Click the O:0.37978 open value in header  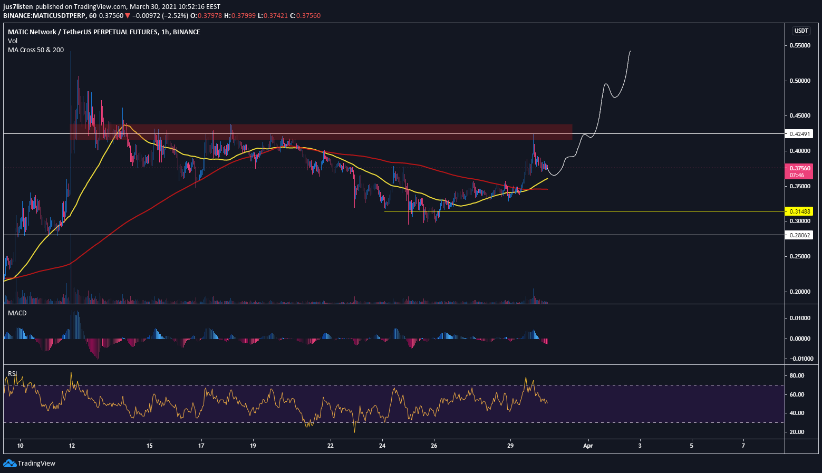click(206, 15)
